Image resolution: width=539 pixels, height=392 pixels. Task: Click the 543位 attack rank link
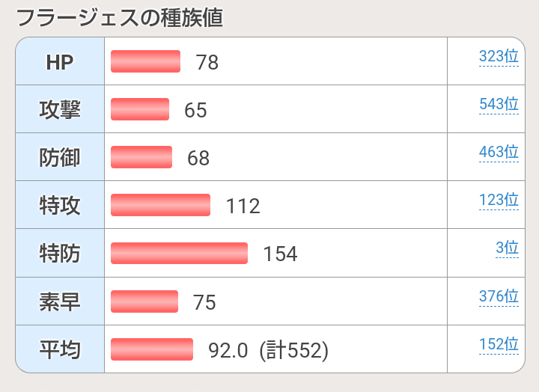coord(499,105)
